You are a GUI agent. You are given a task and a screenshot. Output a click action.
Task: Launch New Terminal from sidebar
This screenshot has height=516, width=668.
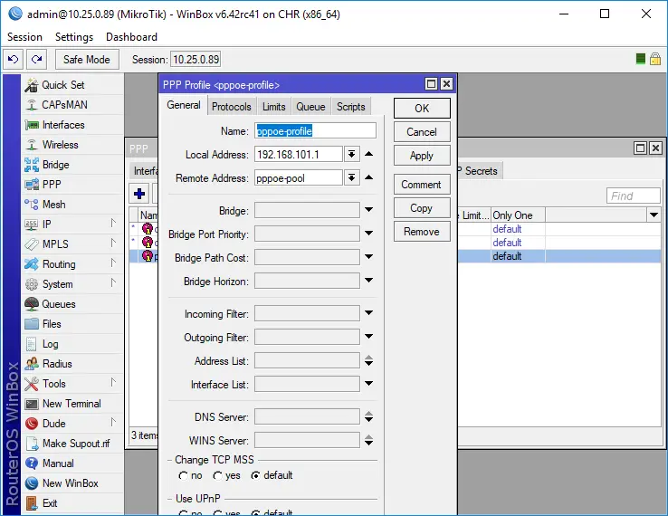click(x=72, y=404)
